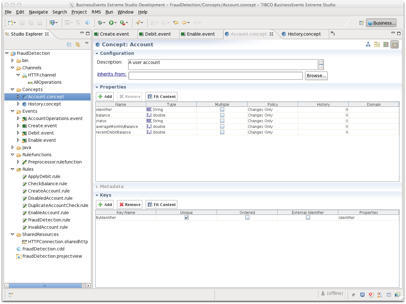
Task: Click the restore views status bar icon
Action: point(353,295)
